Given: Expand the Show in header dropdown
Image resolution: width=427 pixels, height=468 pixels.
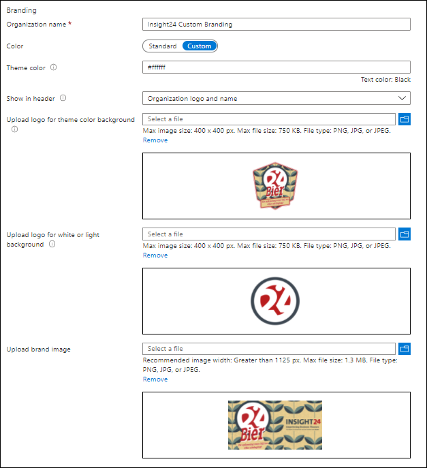Looking at the screenshot, I should pos(276,98).
